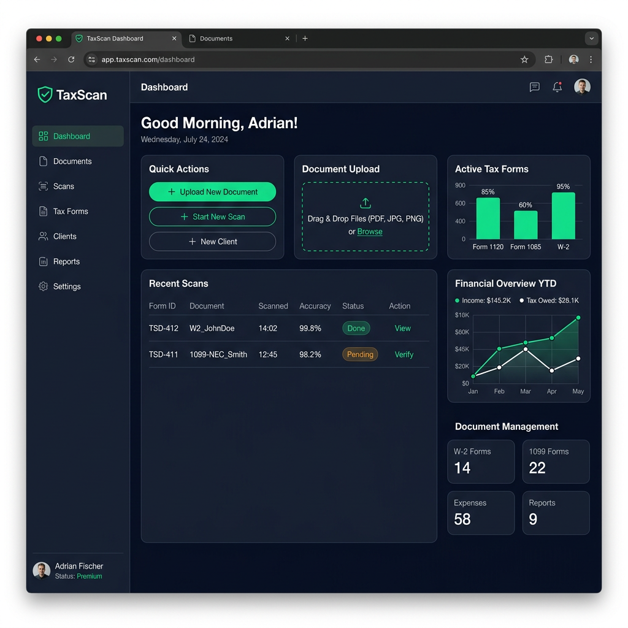The image size is (628, 628).
Task: Open a new browser tab
Action: click(305, 39)
